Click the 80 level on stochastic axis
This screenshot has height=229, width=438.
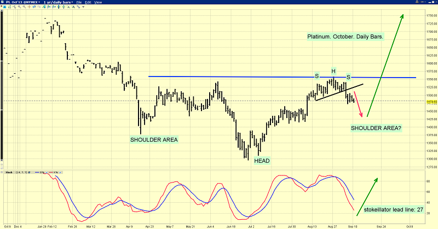(x=428, y=181)
